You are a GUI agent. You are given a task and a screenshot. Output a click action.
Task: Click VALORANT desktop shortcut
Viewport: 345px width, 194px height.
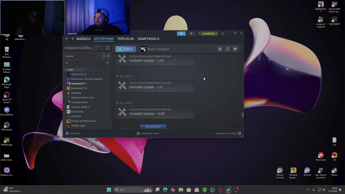pos(334,21)
